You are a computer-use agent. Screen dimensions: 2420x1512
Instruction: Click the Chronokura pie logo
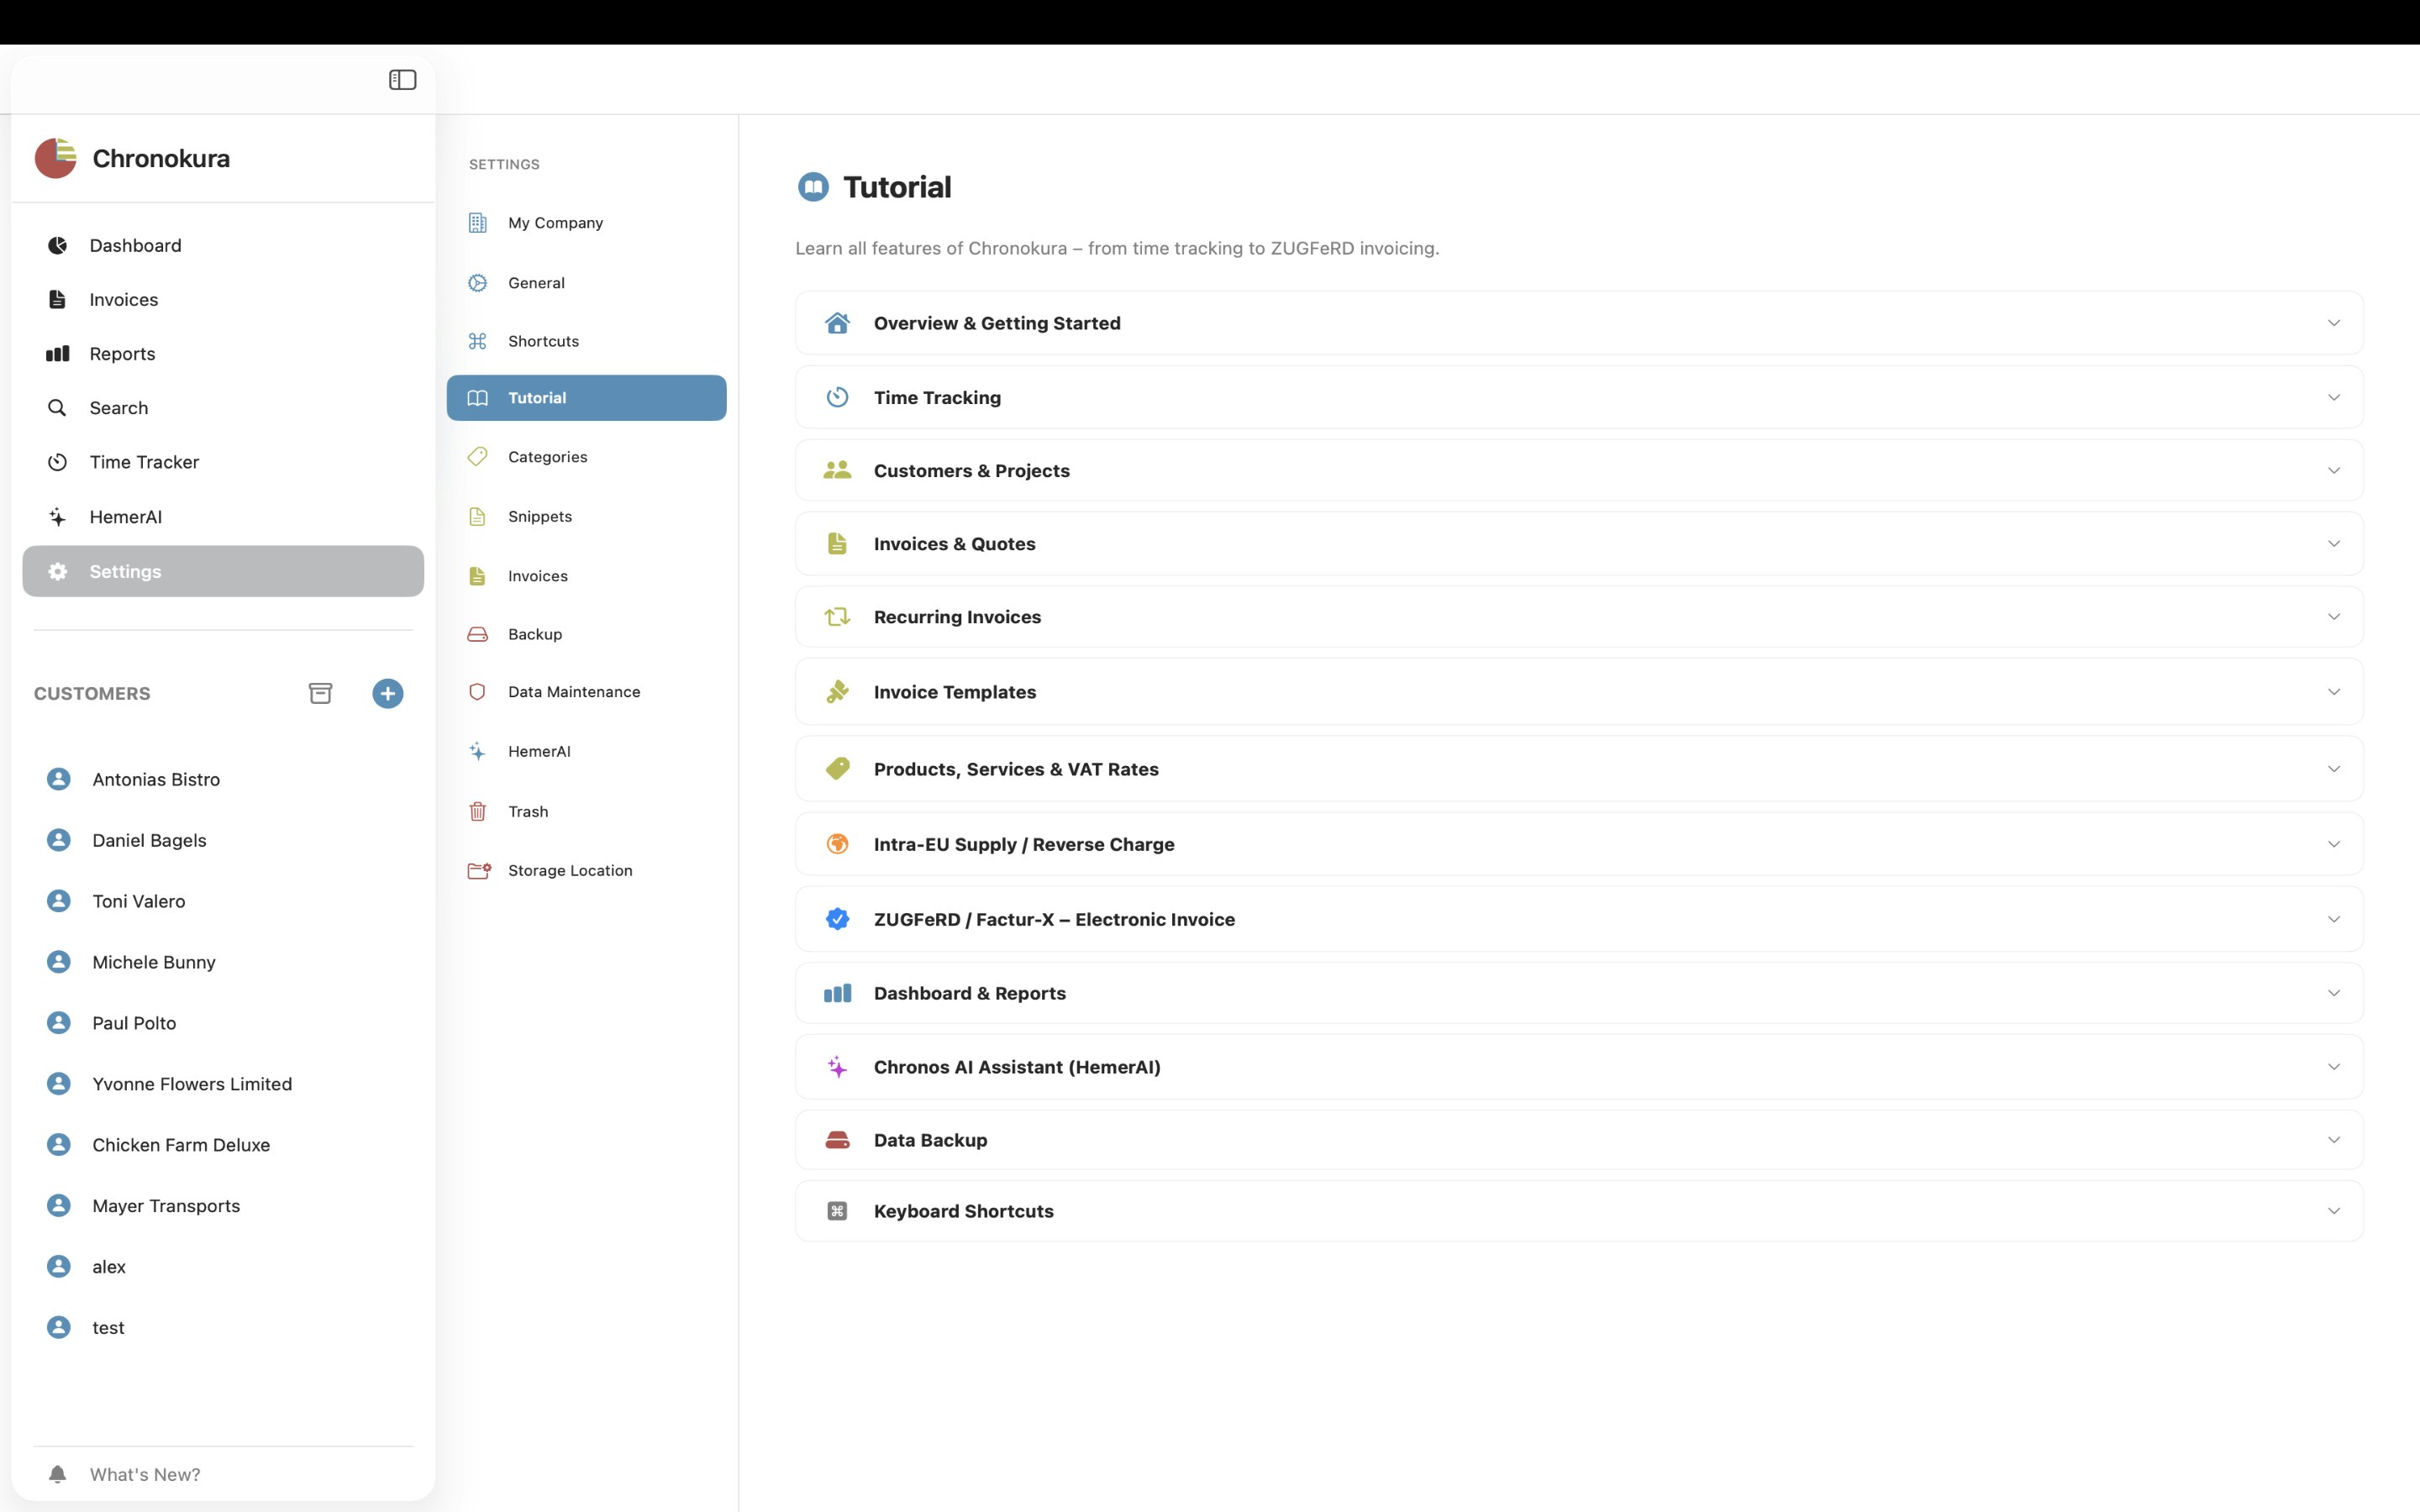point(55,158)
